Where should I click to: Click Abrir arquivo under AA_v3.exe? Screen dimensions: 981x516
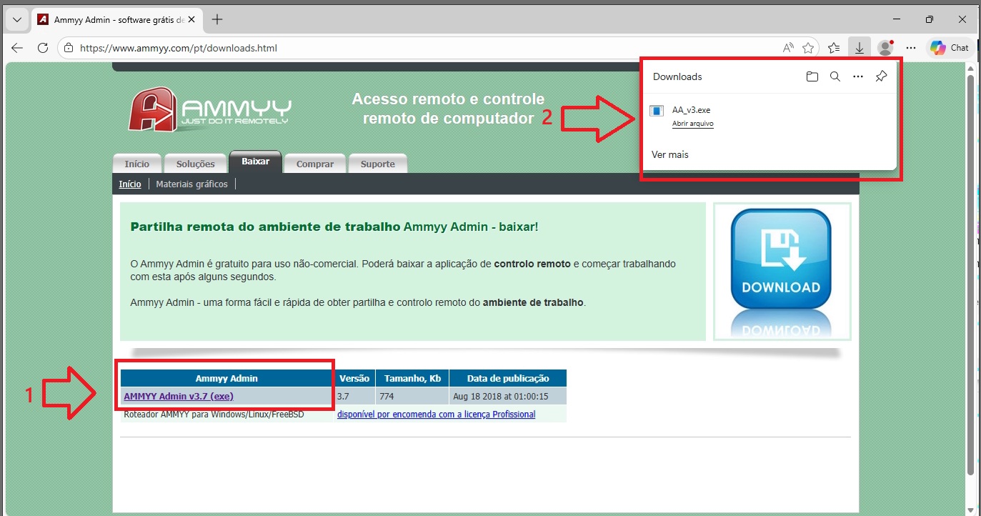pyautogui.click(x=692, y=124)
